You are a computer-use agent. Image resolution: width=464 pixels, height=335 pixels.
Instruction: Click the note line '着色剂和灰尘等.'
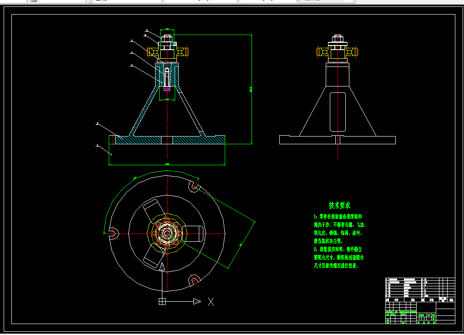coord(328,241)
